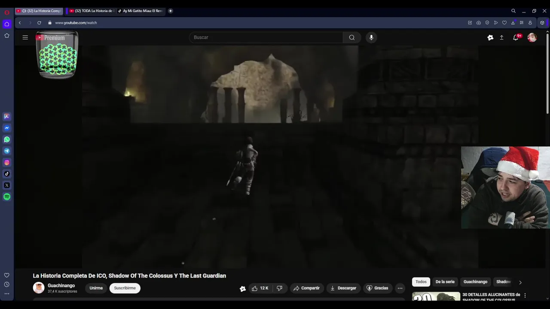Open the YouTube upload arrow icon
550x309 pixels.
tap(501, 38)
